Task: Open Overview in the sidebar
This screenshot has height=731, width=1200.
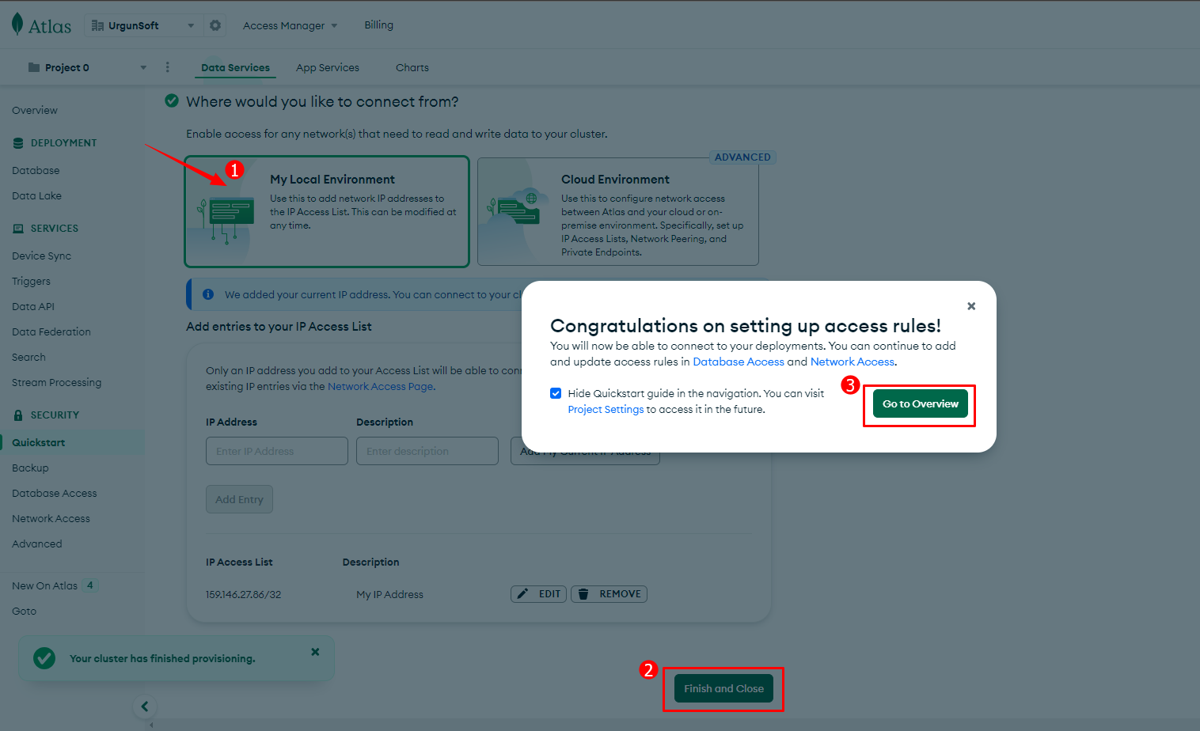Action: [35, 111]
